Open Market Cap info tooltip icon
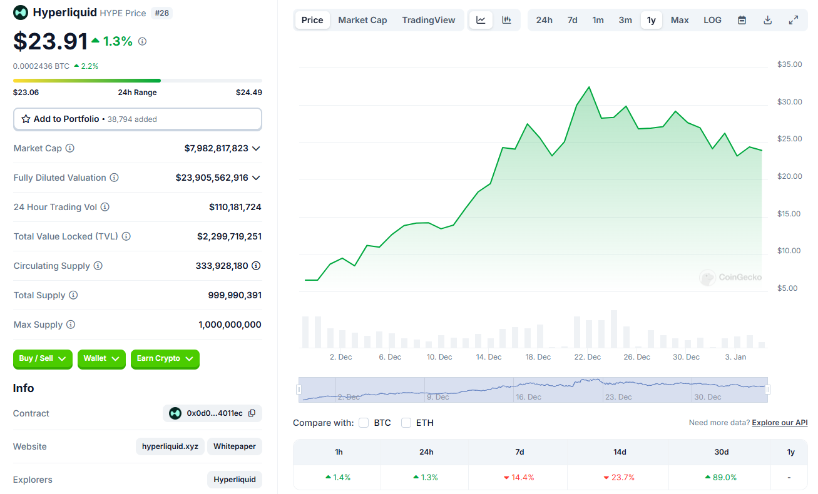818x494 pixels. 70,148
